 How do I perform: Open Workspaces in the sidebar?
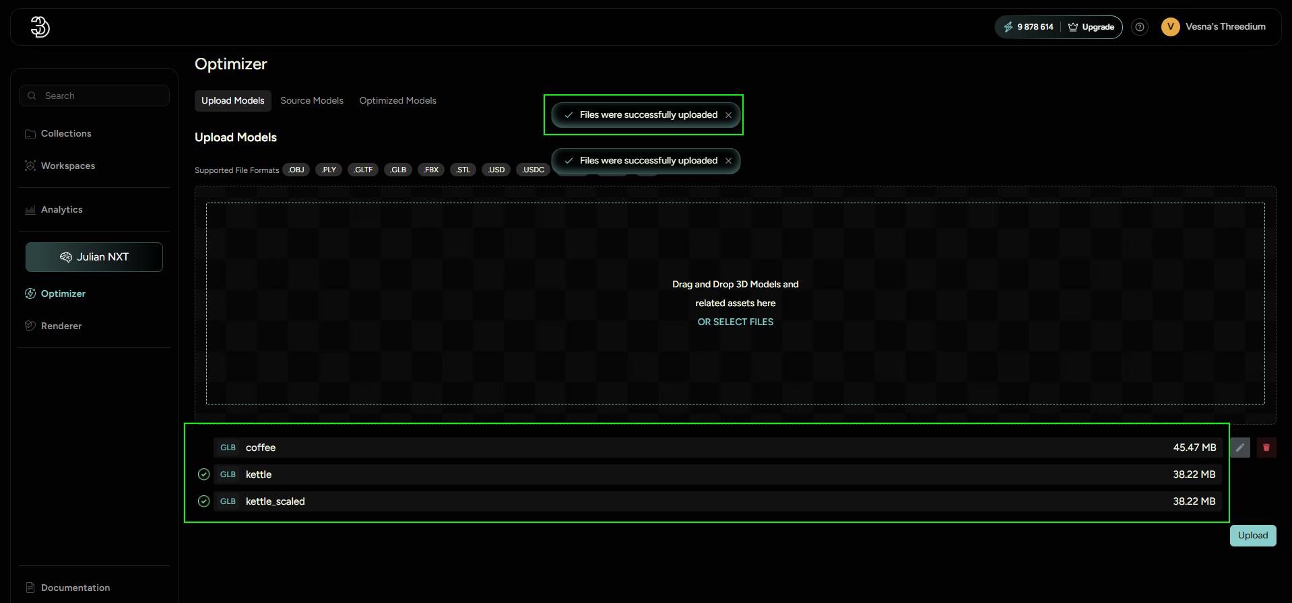pyautogui.click(x=67, y=166)
